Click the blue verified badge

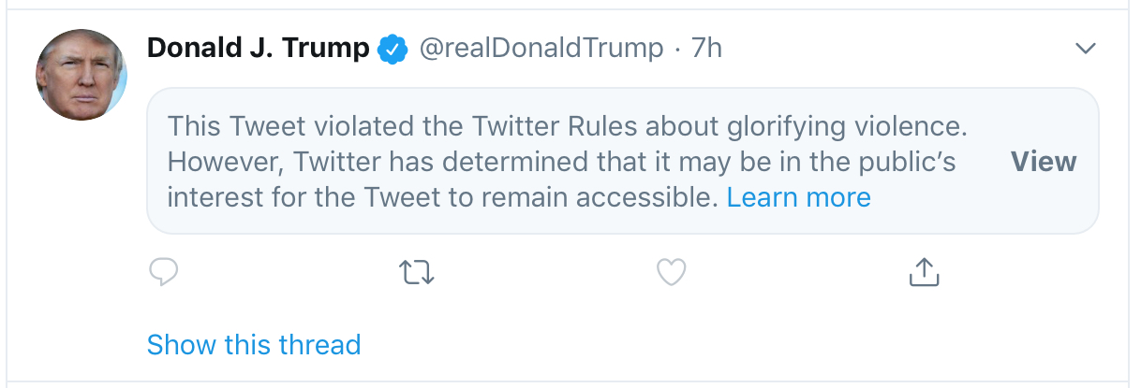(x=393, y=49)
